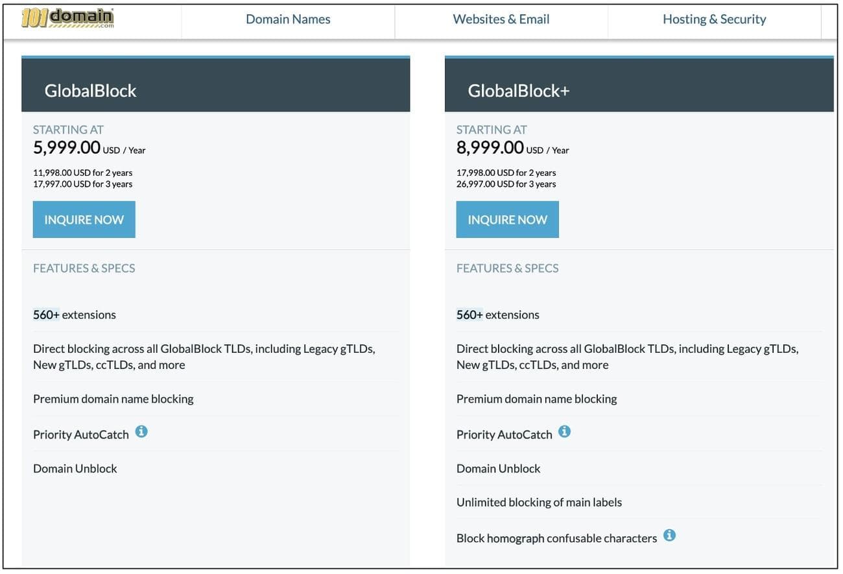The width and height of the screenshot is (843, 574).
Task: Click the GlobalBlock+ plan header title
Action: (518, 91)
